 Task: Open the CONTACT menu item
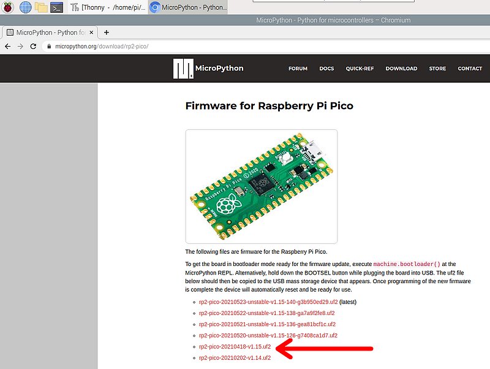(x=470, y=69)
